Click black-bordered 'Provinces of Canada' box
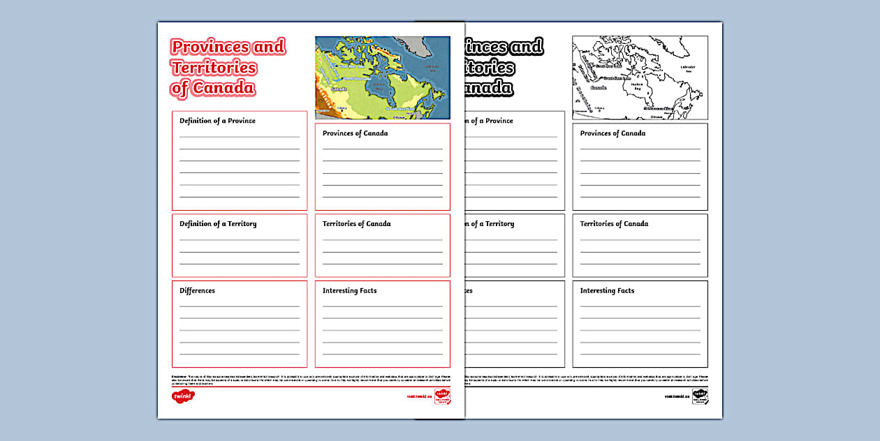The height and width of the screenshot is (441, 880). [x=640, y=167]
